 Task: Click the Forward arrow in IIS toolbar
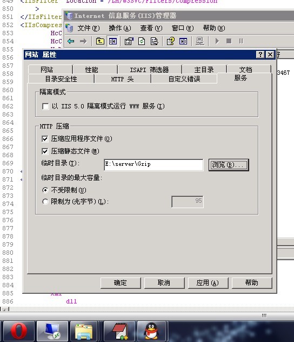click(83, 41)
